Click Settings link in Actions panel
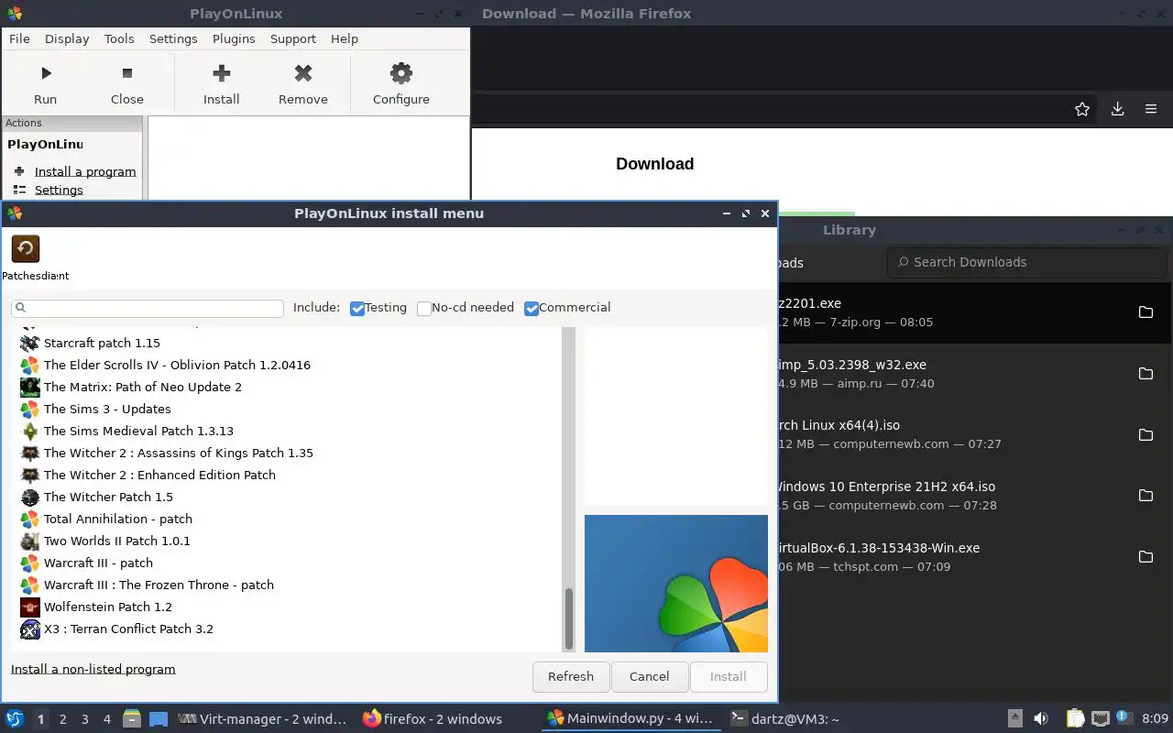Screen dimensions: 1173x733 59,190
